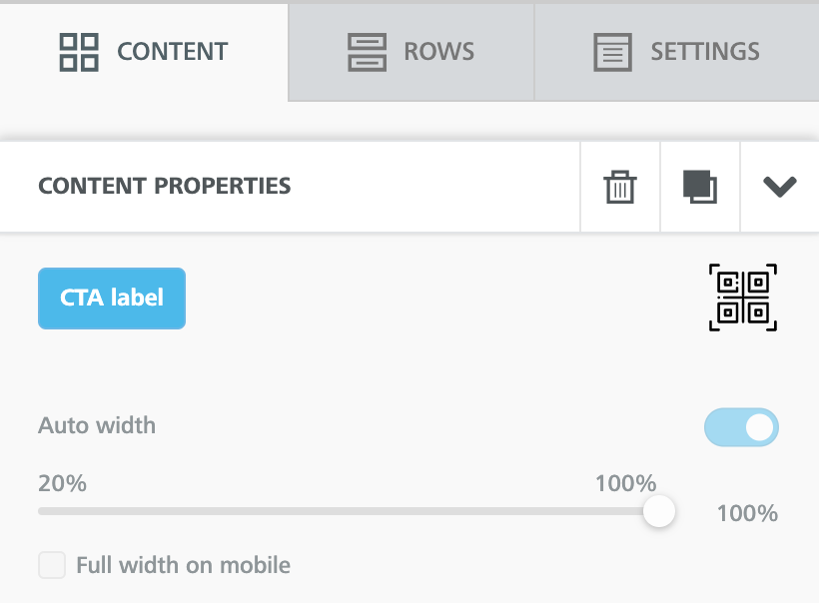Click the Content tab grid icon
The image size is (819, 603).
79,52
